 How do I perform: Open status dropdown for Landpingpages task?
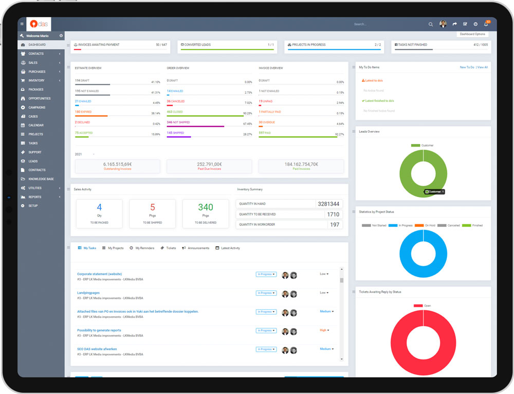266,293
